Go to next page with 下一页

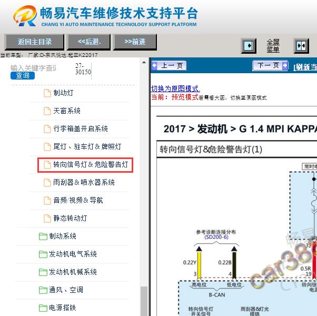(x=270, y=65)
